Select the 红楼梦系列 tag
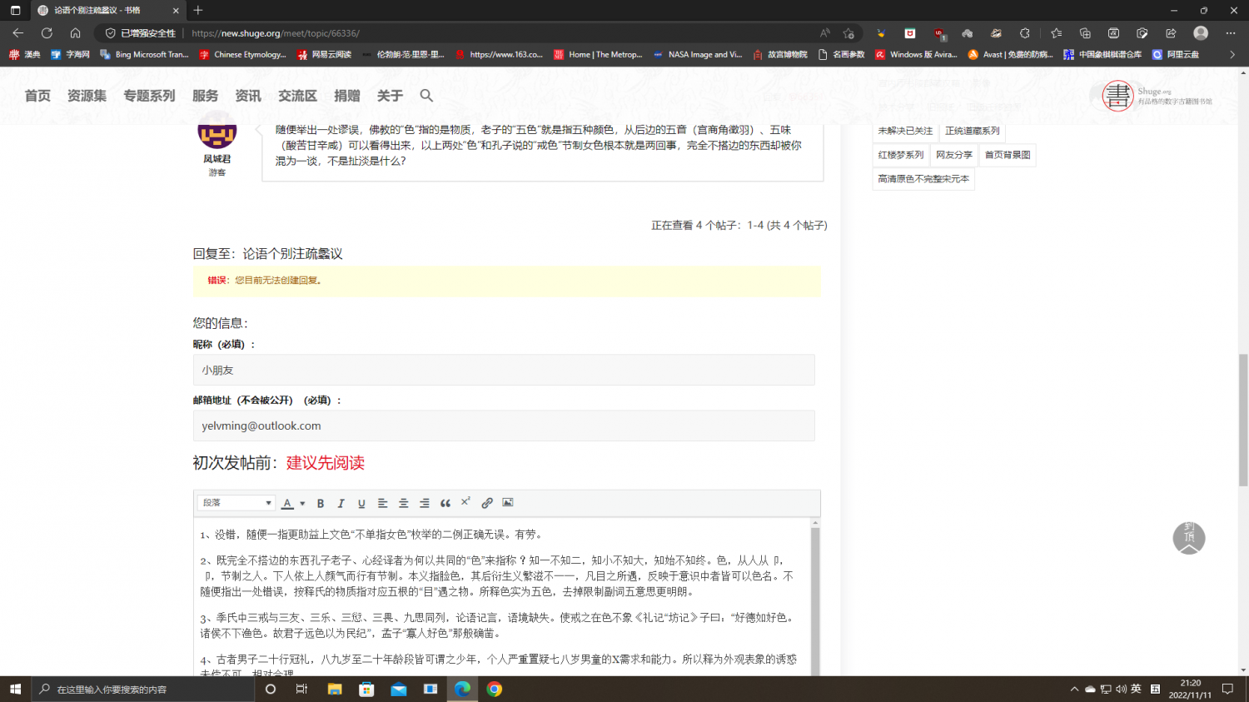The image size is (1249, 702). pyautogui.click(x=900, y=155)
